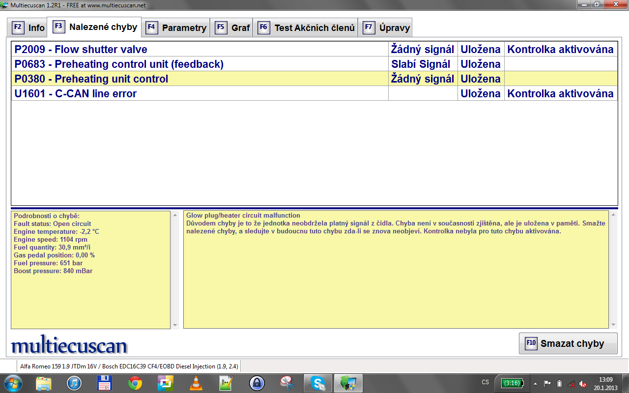Show hidden system tray icons

pos(535,383)
